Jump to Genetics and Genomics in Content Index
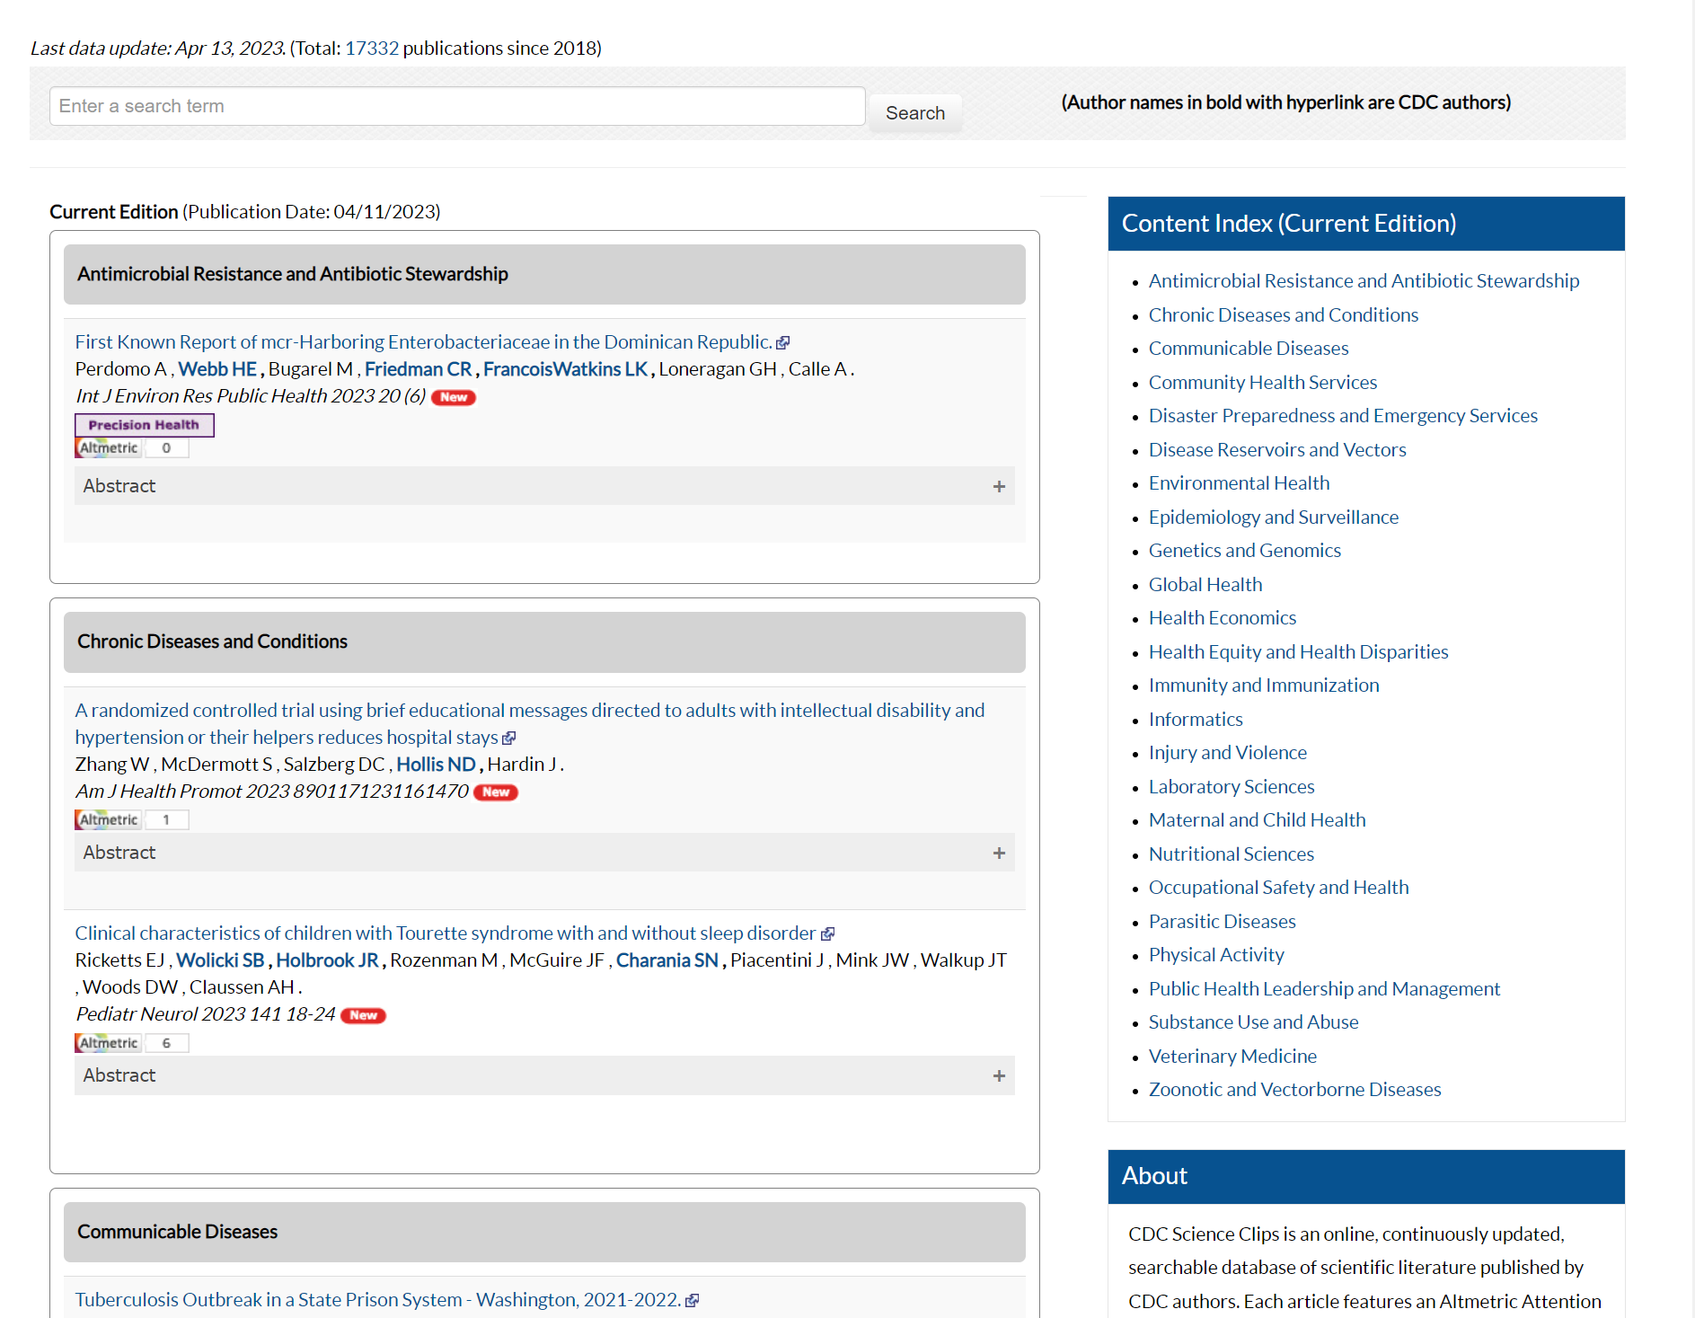Image resolution: width=1695 pixels, height=1318 pixels. [1244, 551]
